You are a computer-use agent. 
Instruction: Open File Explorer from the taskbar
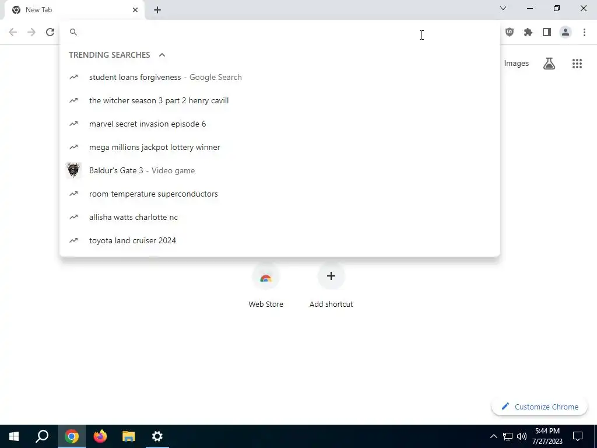[129, 436]
